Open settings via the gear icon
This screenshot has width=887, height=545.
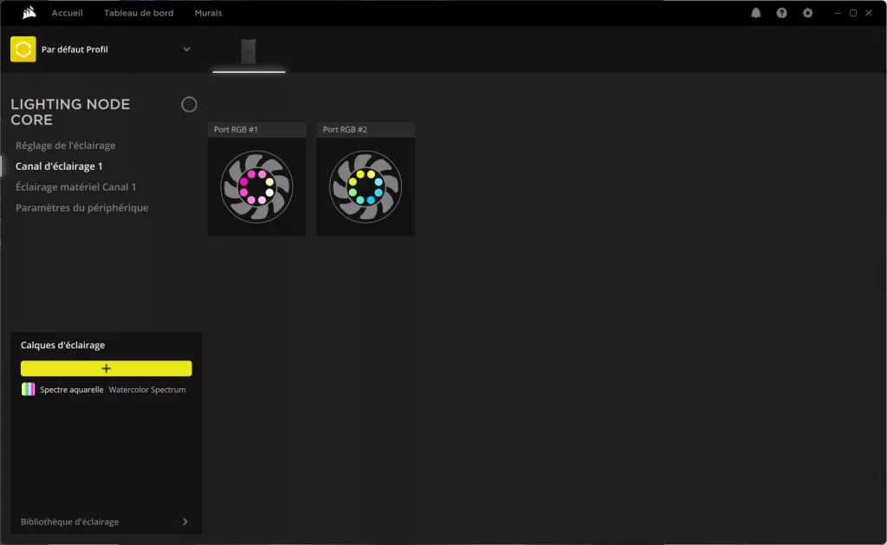pyautogui.click(x=807, y=13)
